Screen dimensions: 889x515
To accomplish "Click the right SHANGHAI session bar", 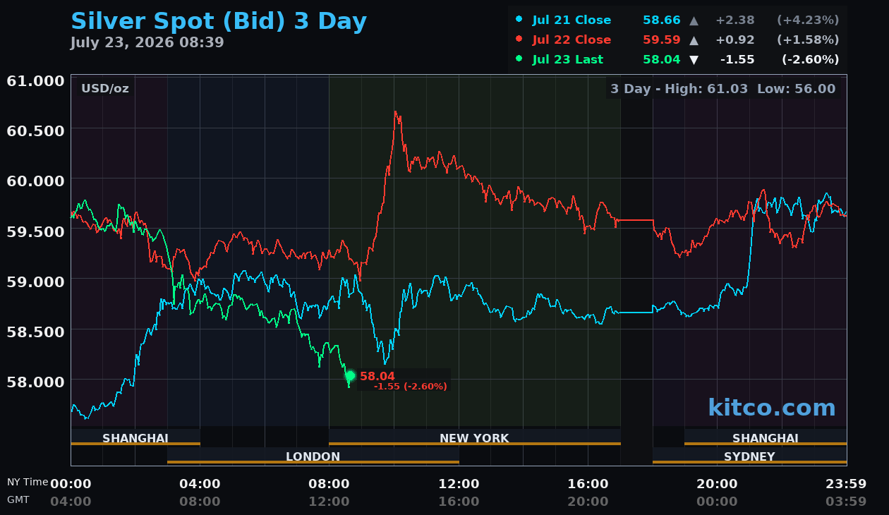I will point(766,438).
